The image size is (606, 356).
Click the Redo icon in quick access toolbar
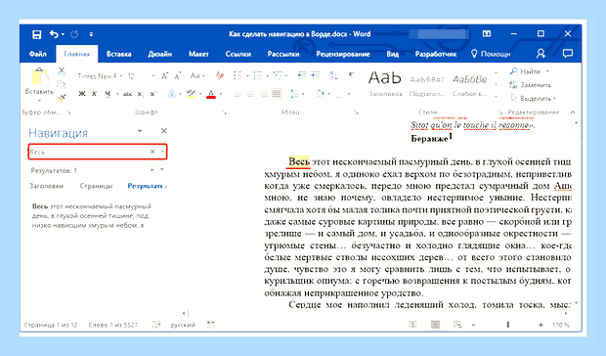pyautogui.click(x=74, y=34)
